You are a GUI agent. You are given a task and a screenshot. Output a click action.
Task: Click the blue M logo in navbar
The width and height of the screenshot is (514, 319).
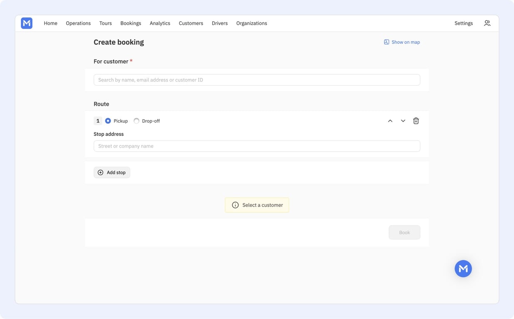[x=27, y=23]
